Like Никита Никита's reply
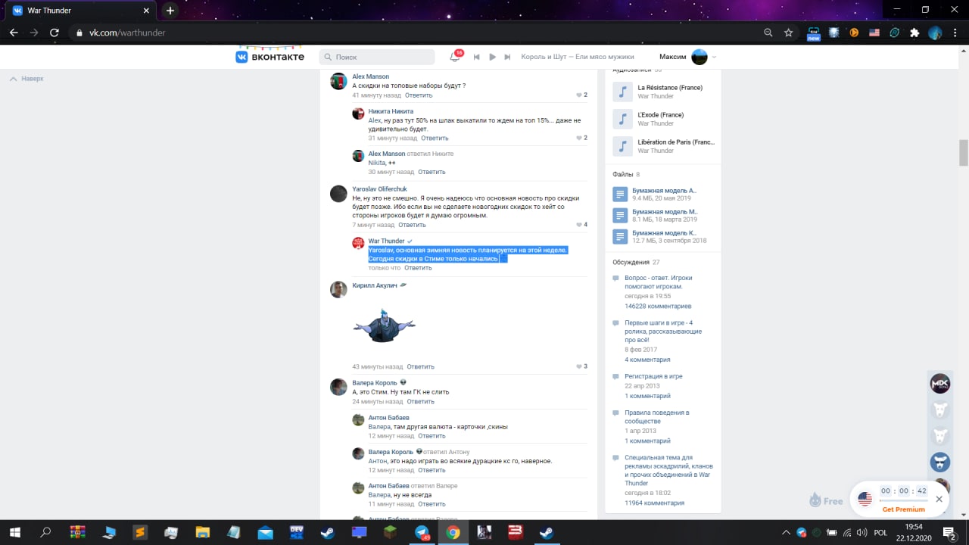969x545 pixels. [x=581, y=138]
